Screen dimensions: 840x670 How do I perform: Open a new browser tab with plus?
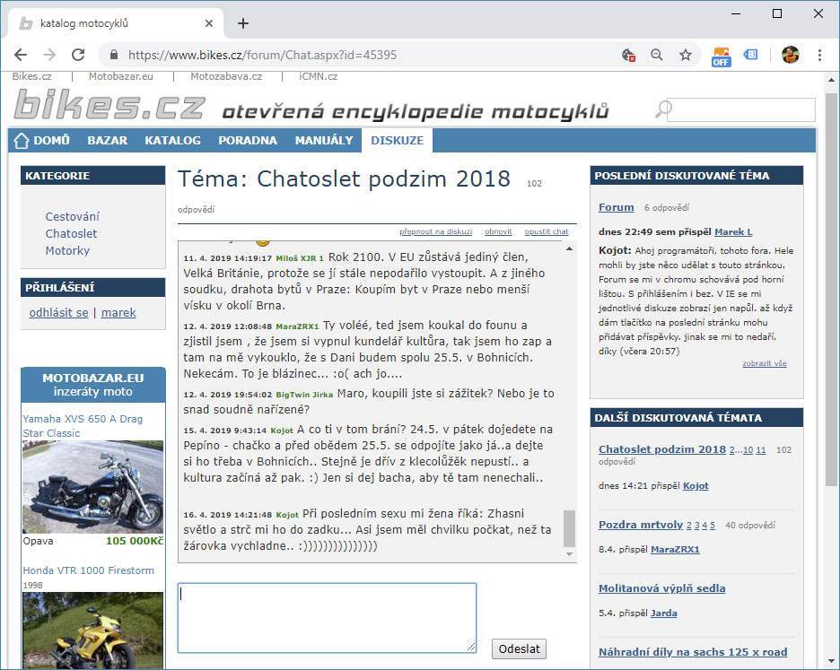click(243, 23)
